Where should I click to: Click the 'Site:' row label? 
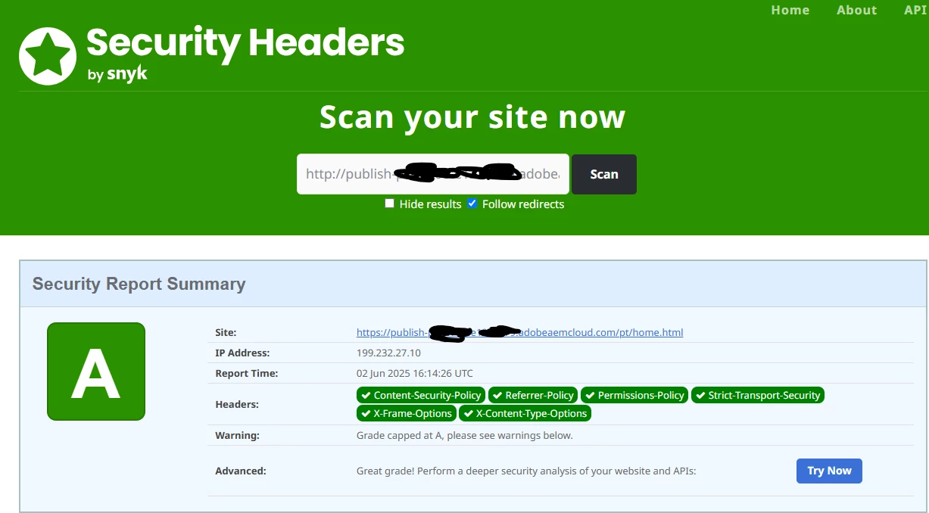point(226,332)
